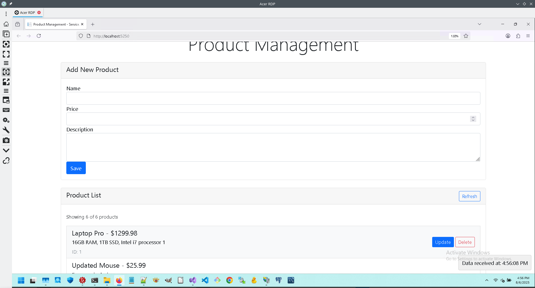Click the battery tray icon
Viewport: 535px width, 288px height.
509,280
